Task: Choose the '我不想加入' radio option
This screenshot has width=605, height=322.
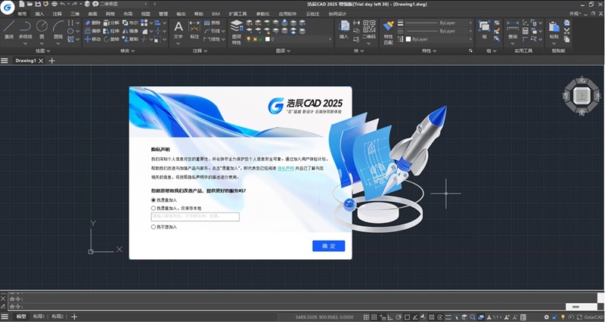Action: [154, 226]
